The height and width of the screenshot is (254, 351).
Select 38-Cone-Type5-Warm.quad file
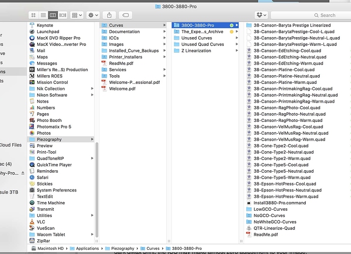pos(282,177)
